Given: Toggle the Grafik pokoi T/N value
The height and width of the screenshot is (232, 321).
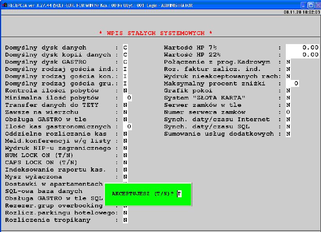Looking at the screenshot, I should tap(288, 91).
